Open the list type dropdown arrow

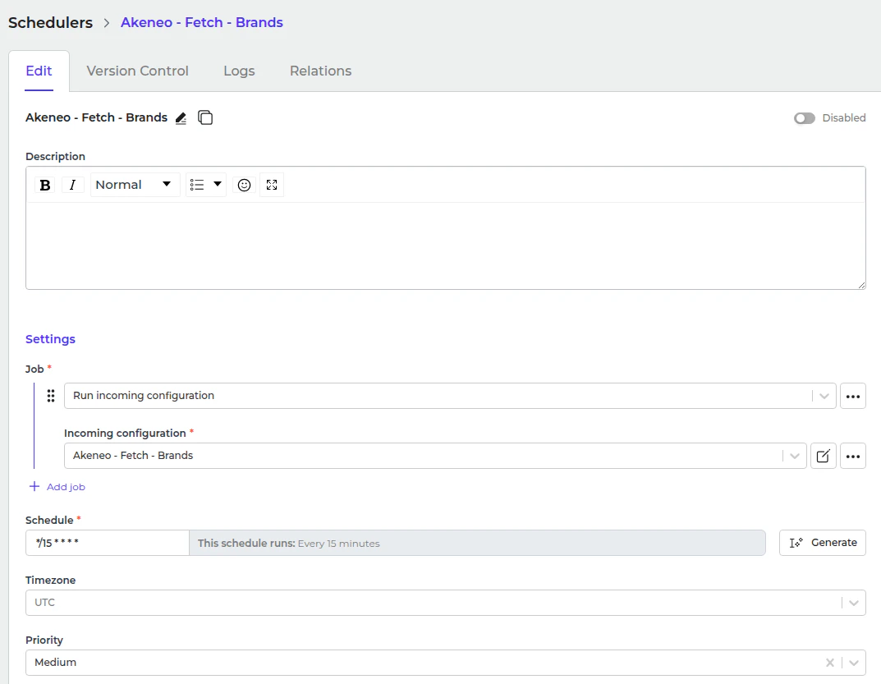(218, 185)
